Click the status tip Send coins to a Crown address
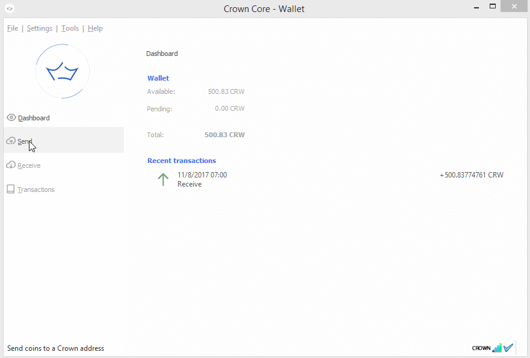This screenshot has width=530, height=358. coord(56,348)
